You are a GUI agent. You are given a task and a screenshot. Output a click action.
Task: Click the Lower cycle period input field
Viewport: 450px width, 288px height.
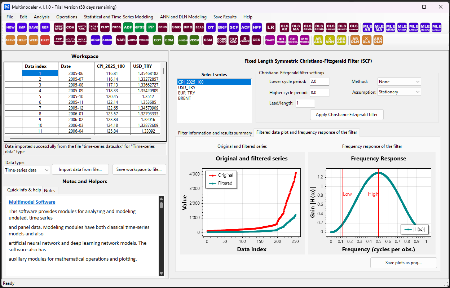319,81
